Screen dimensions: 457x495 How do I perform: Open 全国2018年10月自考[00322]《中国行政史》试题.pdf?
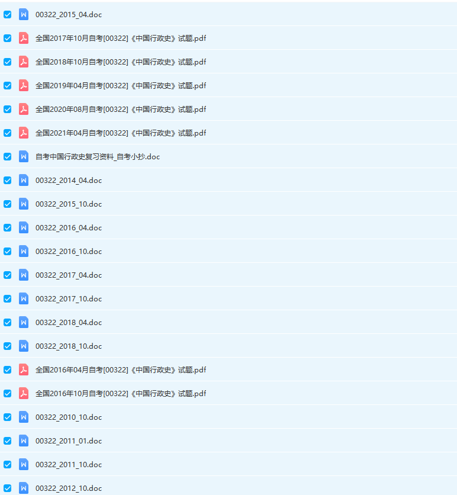[x=121, y=62]
